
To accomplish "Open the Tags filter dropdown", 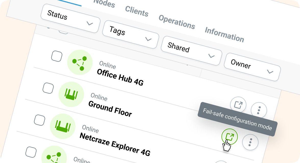I will pos(131,35).
